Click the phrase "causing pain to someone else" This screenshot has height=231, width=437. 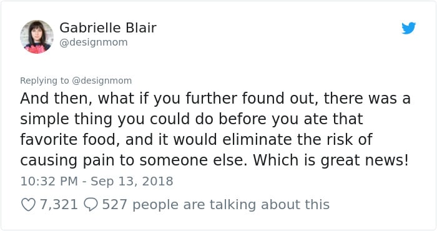(134, 160)
